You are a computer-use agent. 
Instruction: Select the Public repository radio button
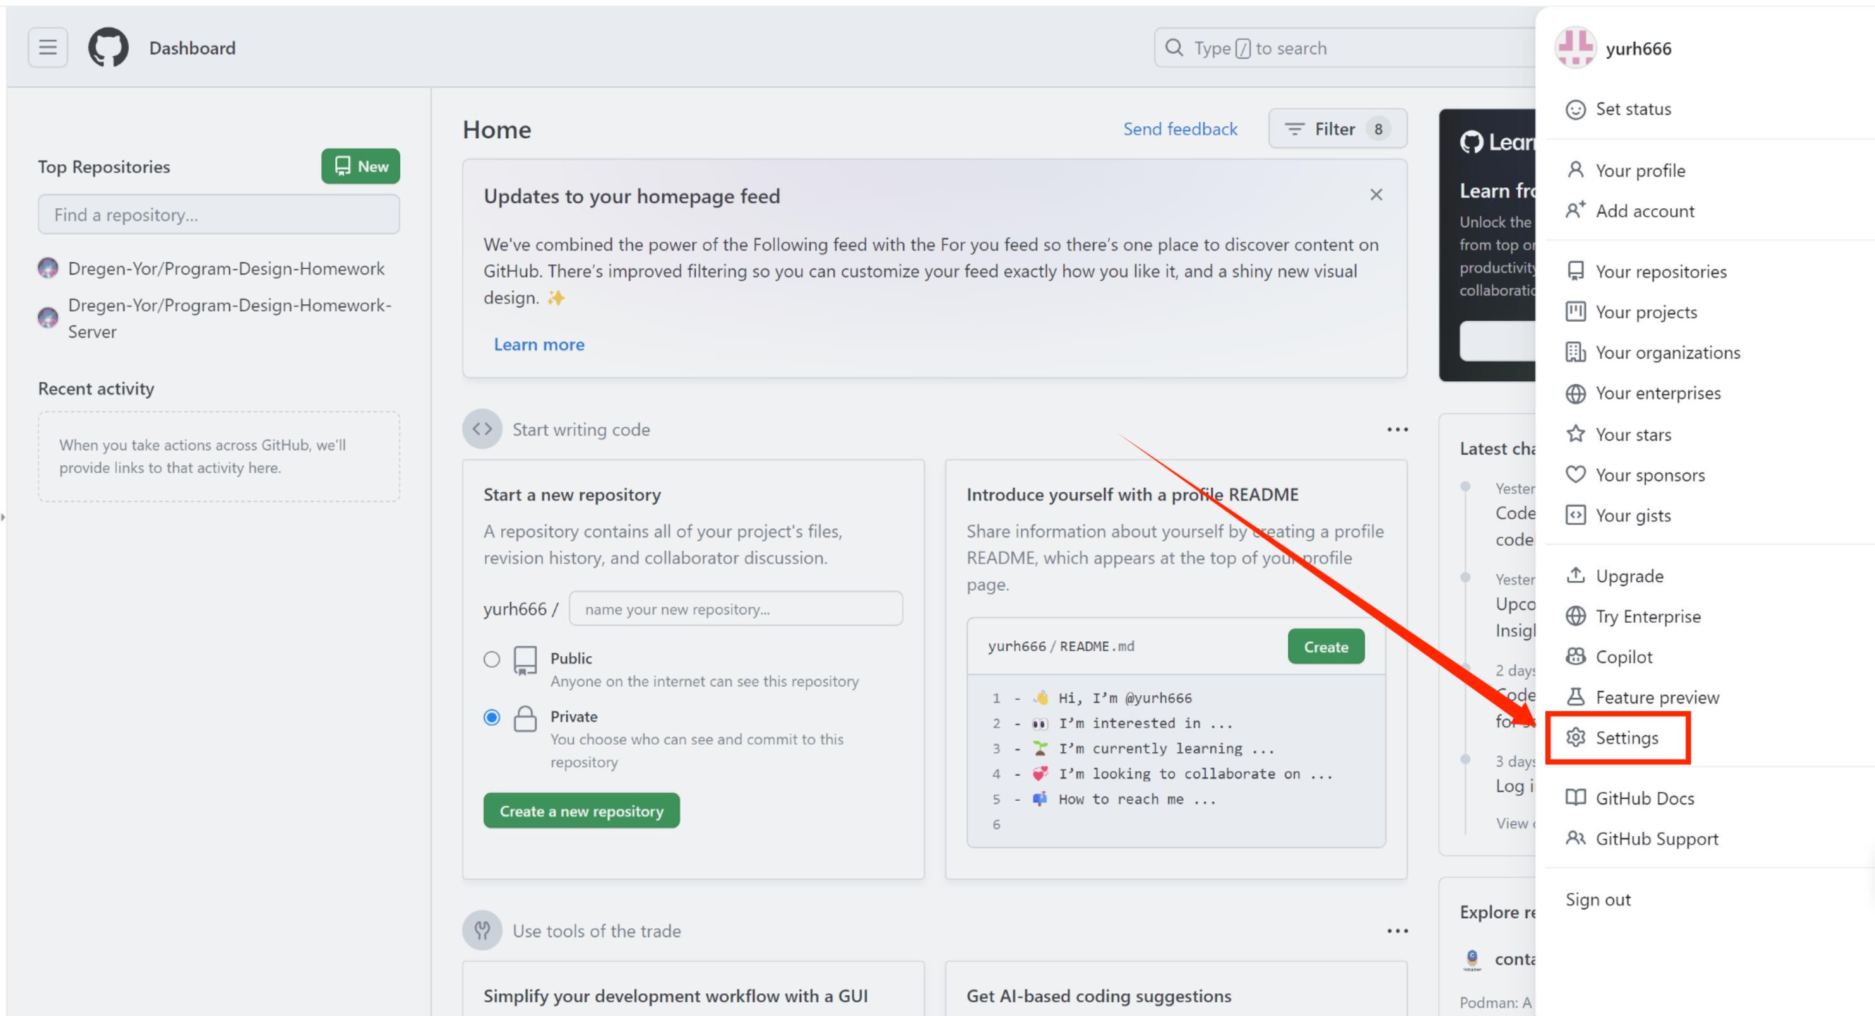click(492, 659)
